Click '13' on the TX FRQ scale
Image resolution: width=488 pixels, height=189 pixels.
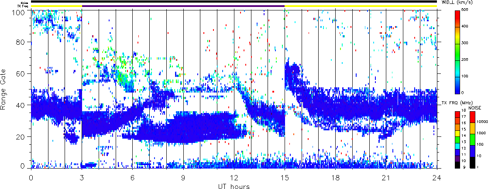point(464,142)
